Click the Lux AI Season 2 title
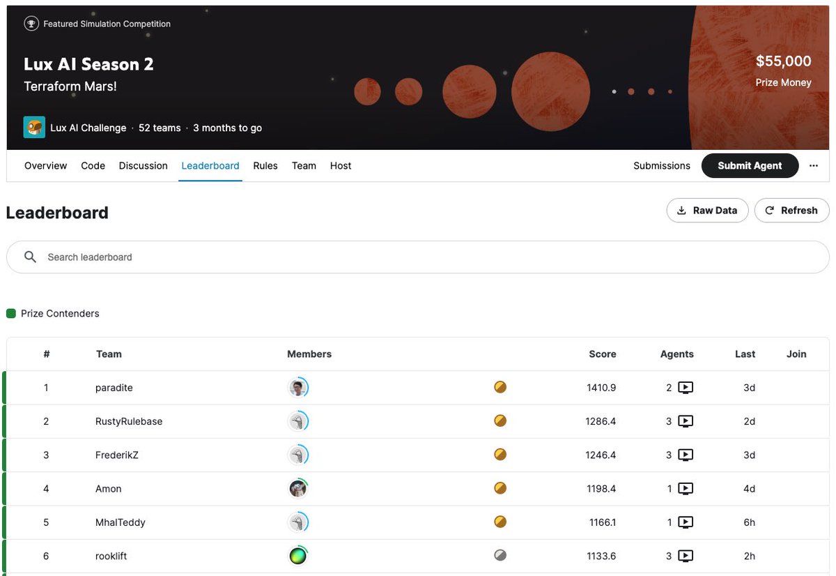 (88, 64)
